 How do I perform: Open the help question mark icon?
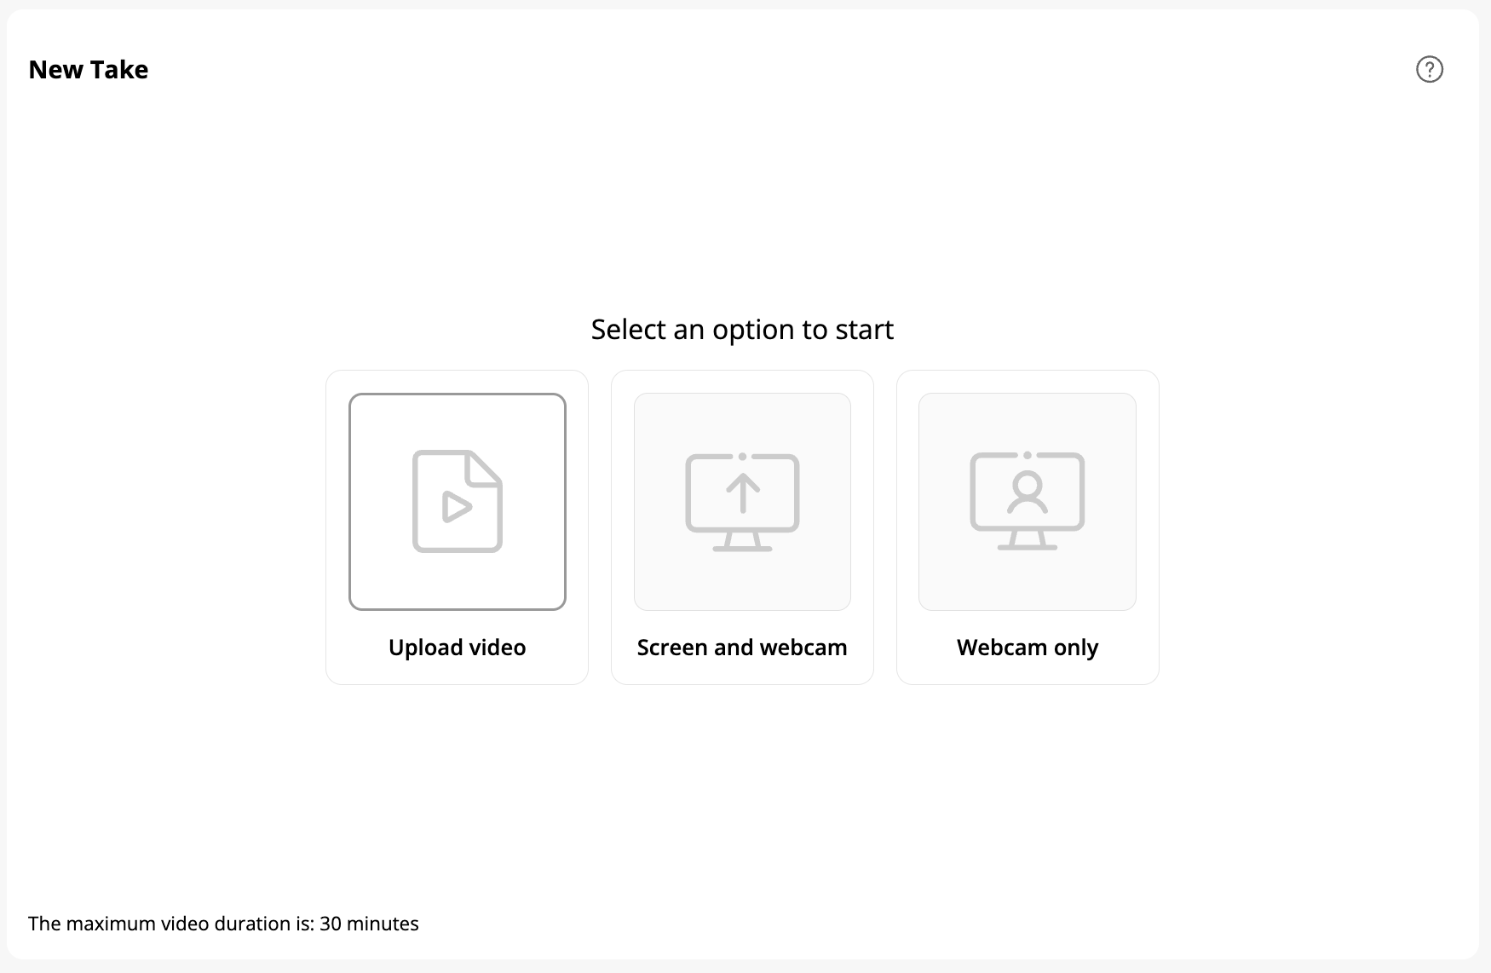coord(1429,69)
